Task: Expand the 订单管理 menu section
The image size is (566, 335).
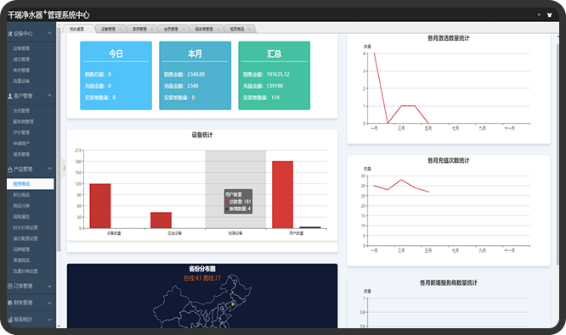Action: pyautogui.click(x=49, y=287)
